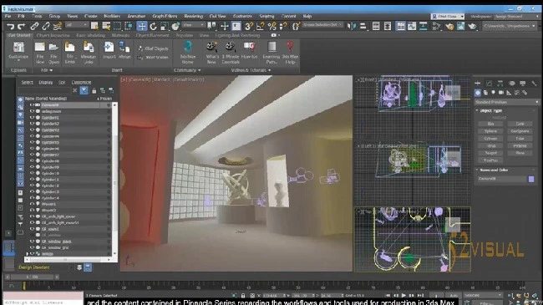
Task: Activate the Select and Scale tool
Action: 165,26
